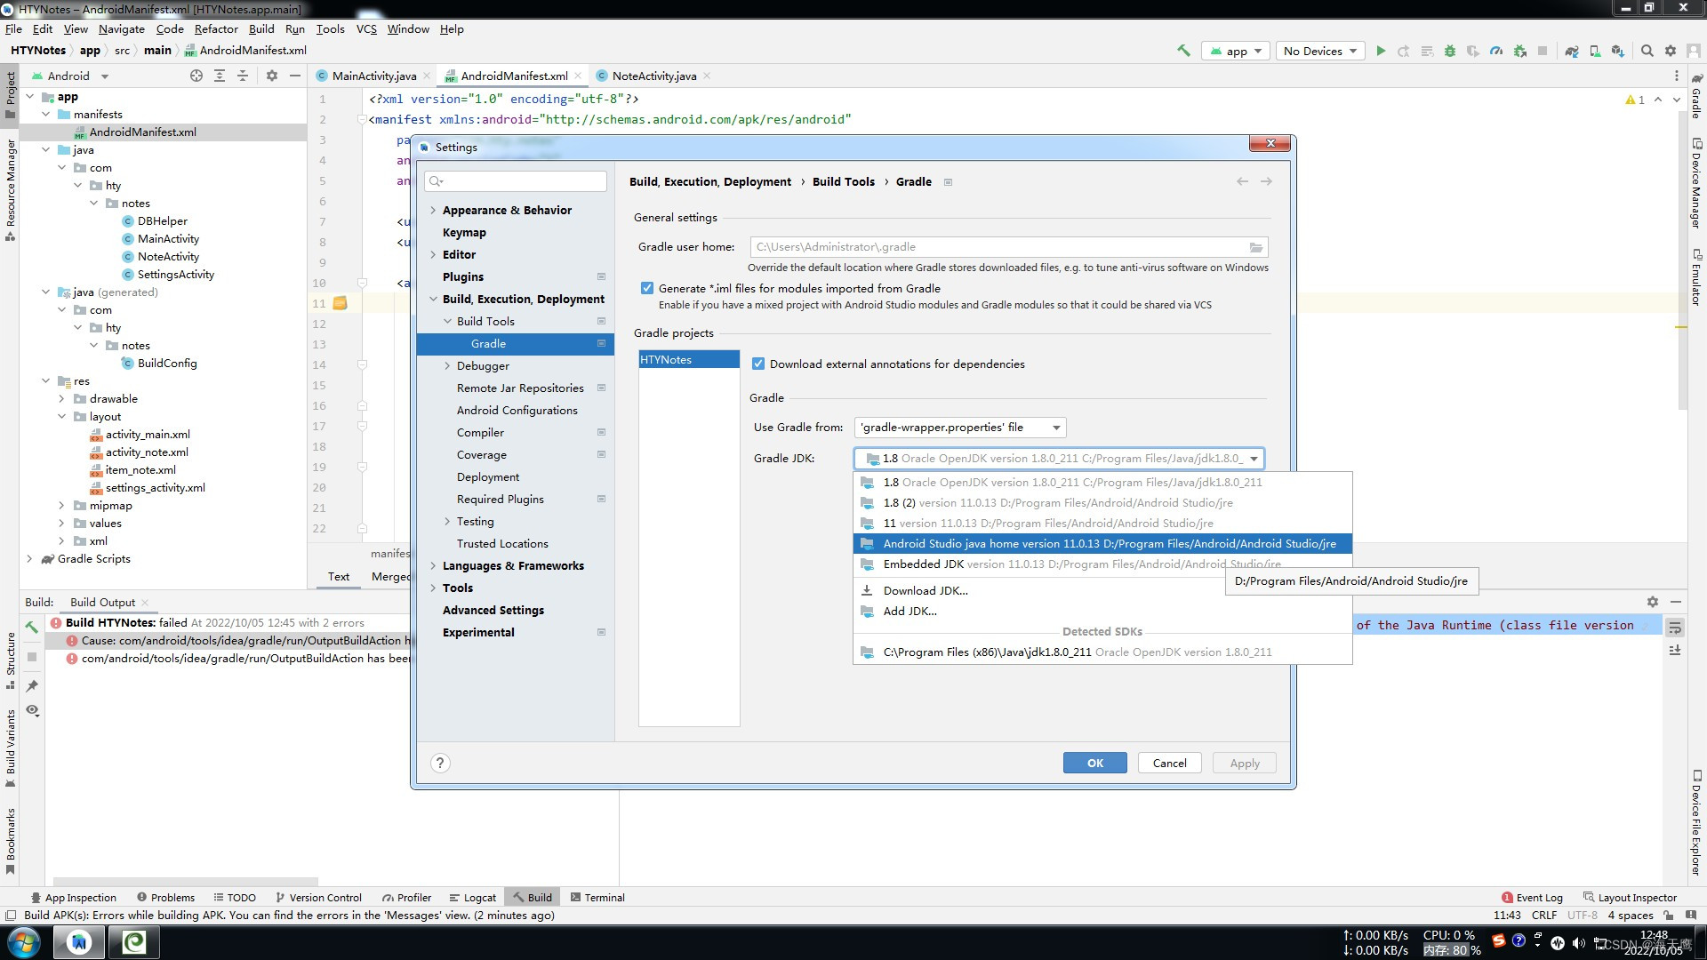
Task: Open Device Manager side panel
Action: tap(1696, 183)
